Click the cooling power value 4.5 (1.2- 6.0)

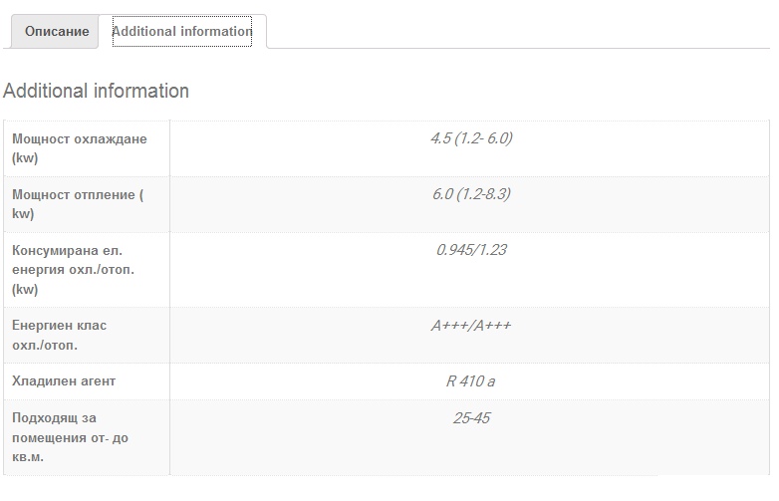click(x=471, y=138)
